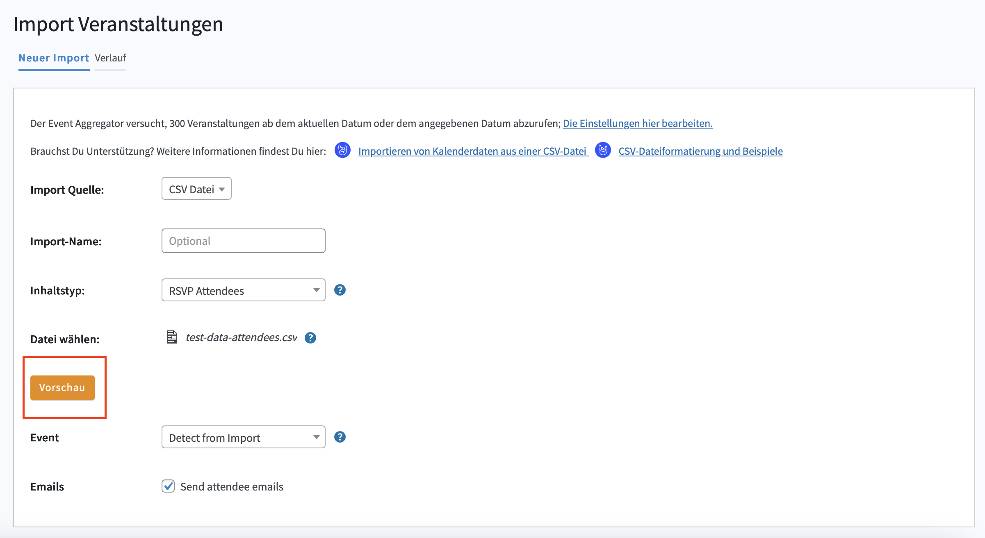Follow CSV-Dateiformatierung und Beispiele link
985x538 pixels.
coord(700,151)
